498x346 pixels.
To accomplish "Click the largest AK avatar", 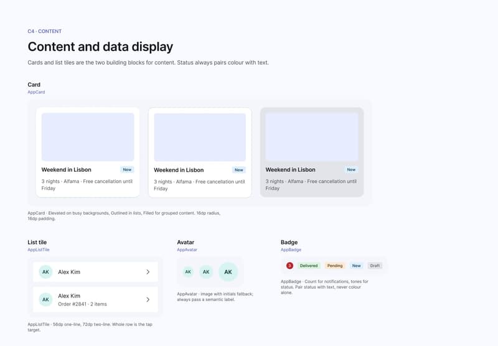I will 228,272.
